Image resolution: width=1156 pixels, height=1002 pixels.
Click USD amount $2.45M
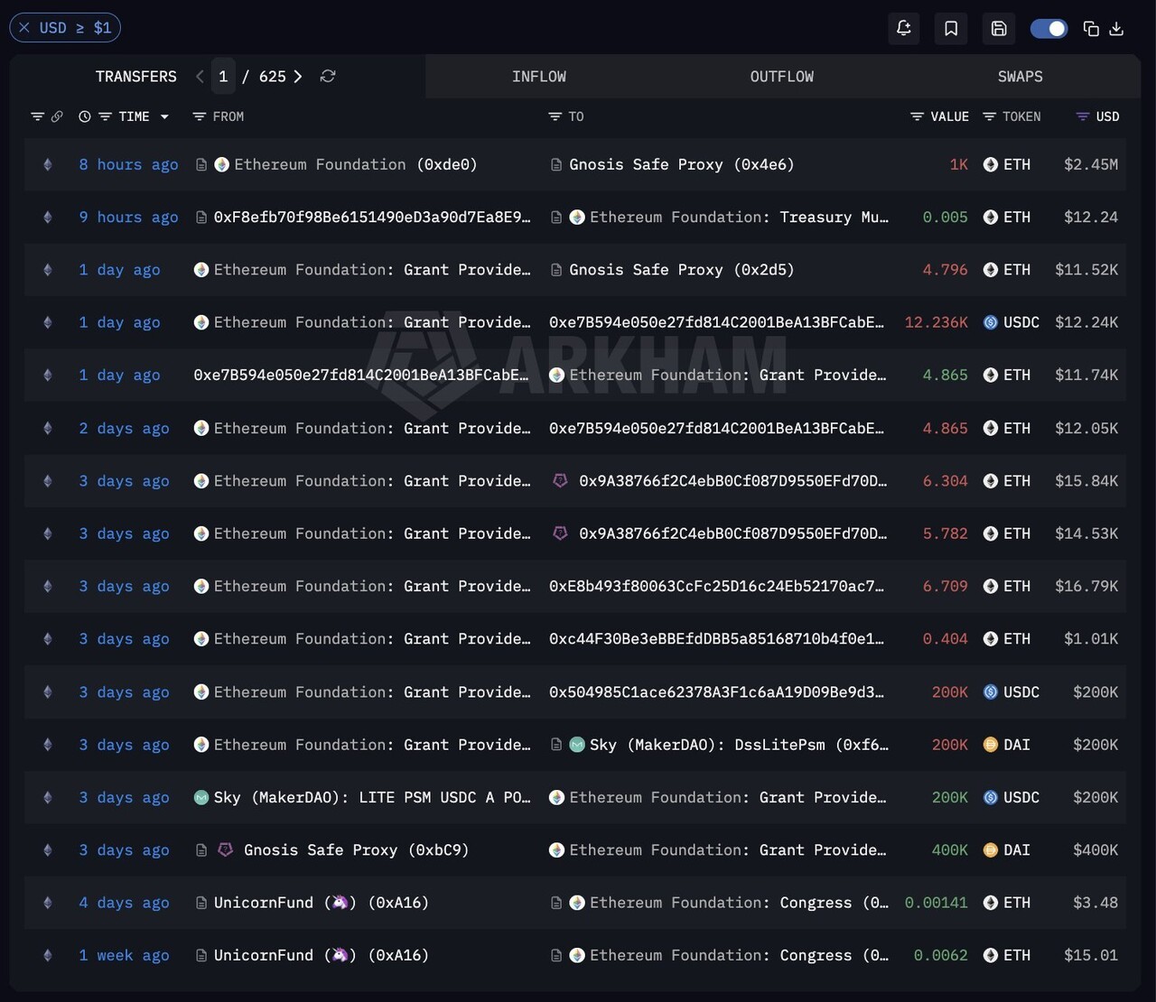(1091, 164)
